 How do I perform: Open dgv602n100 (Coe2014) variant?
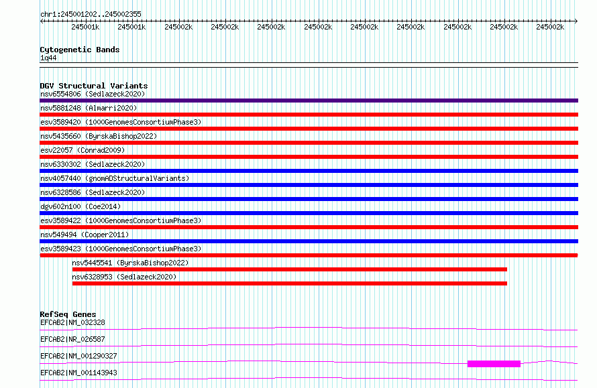click(80, 206)
